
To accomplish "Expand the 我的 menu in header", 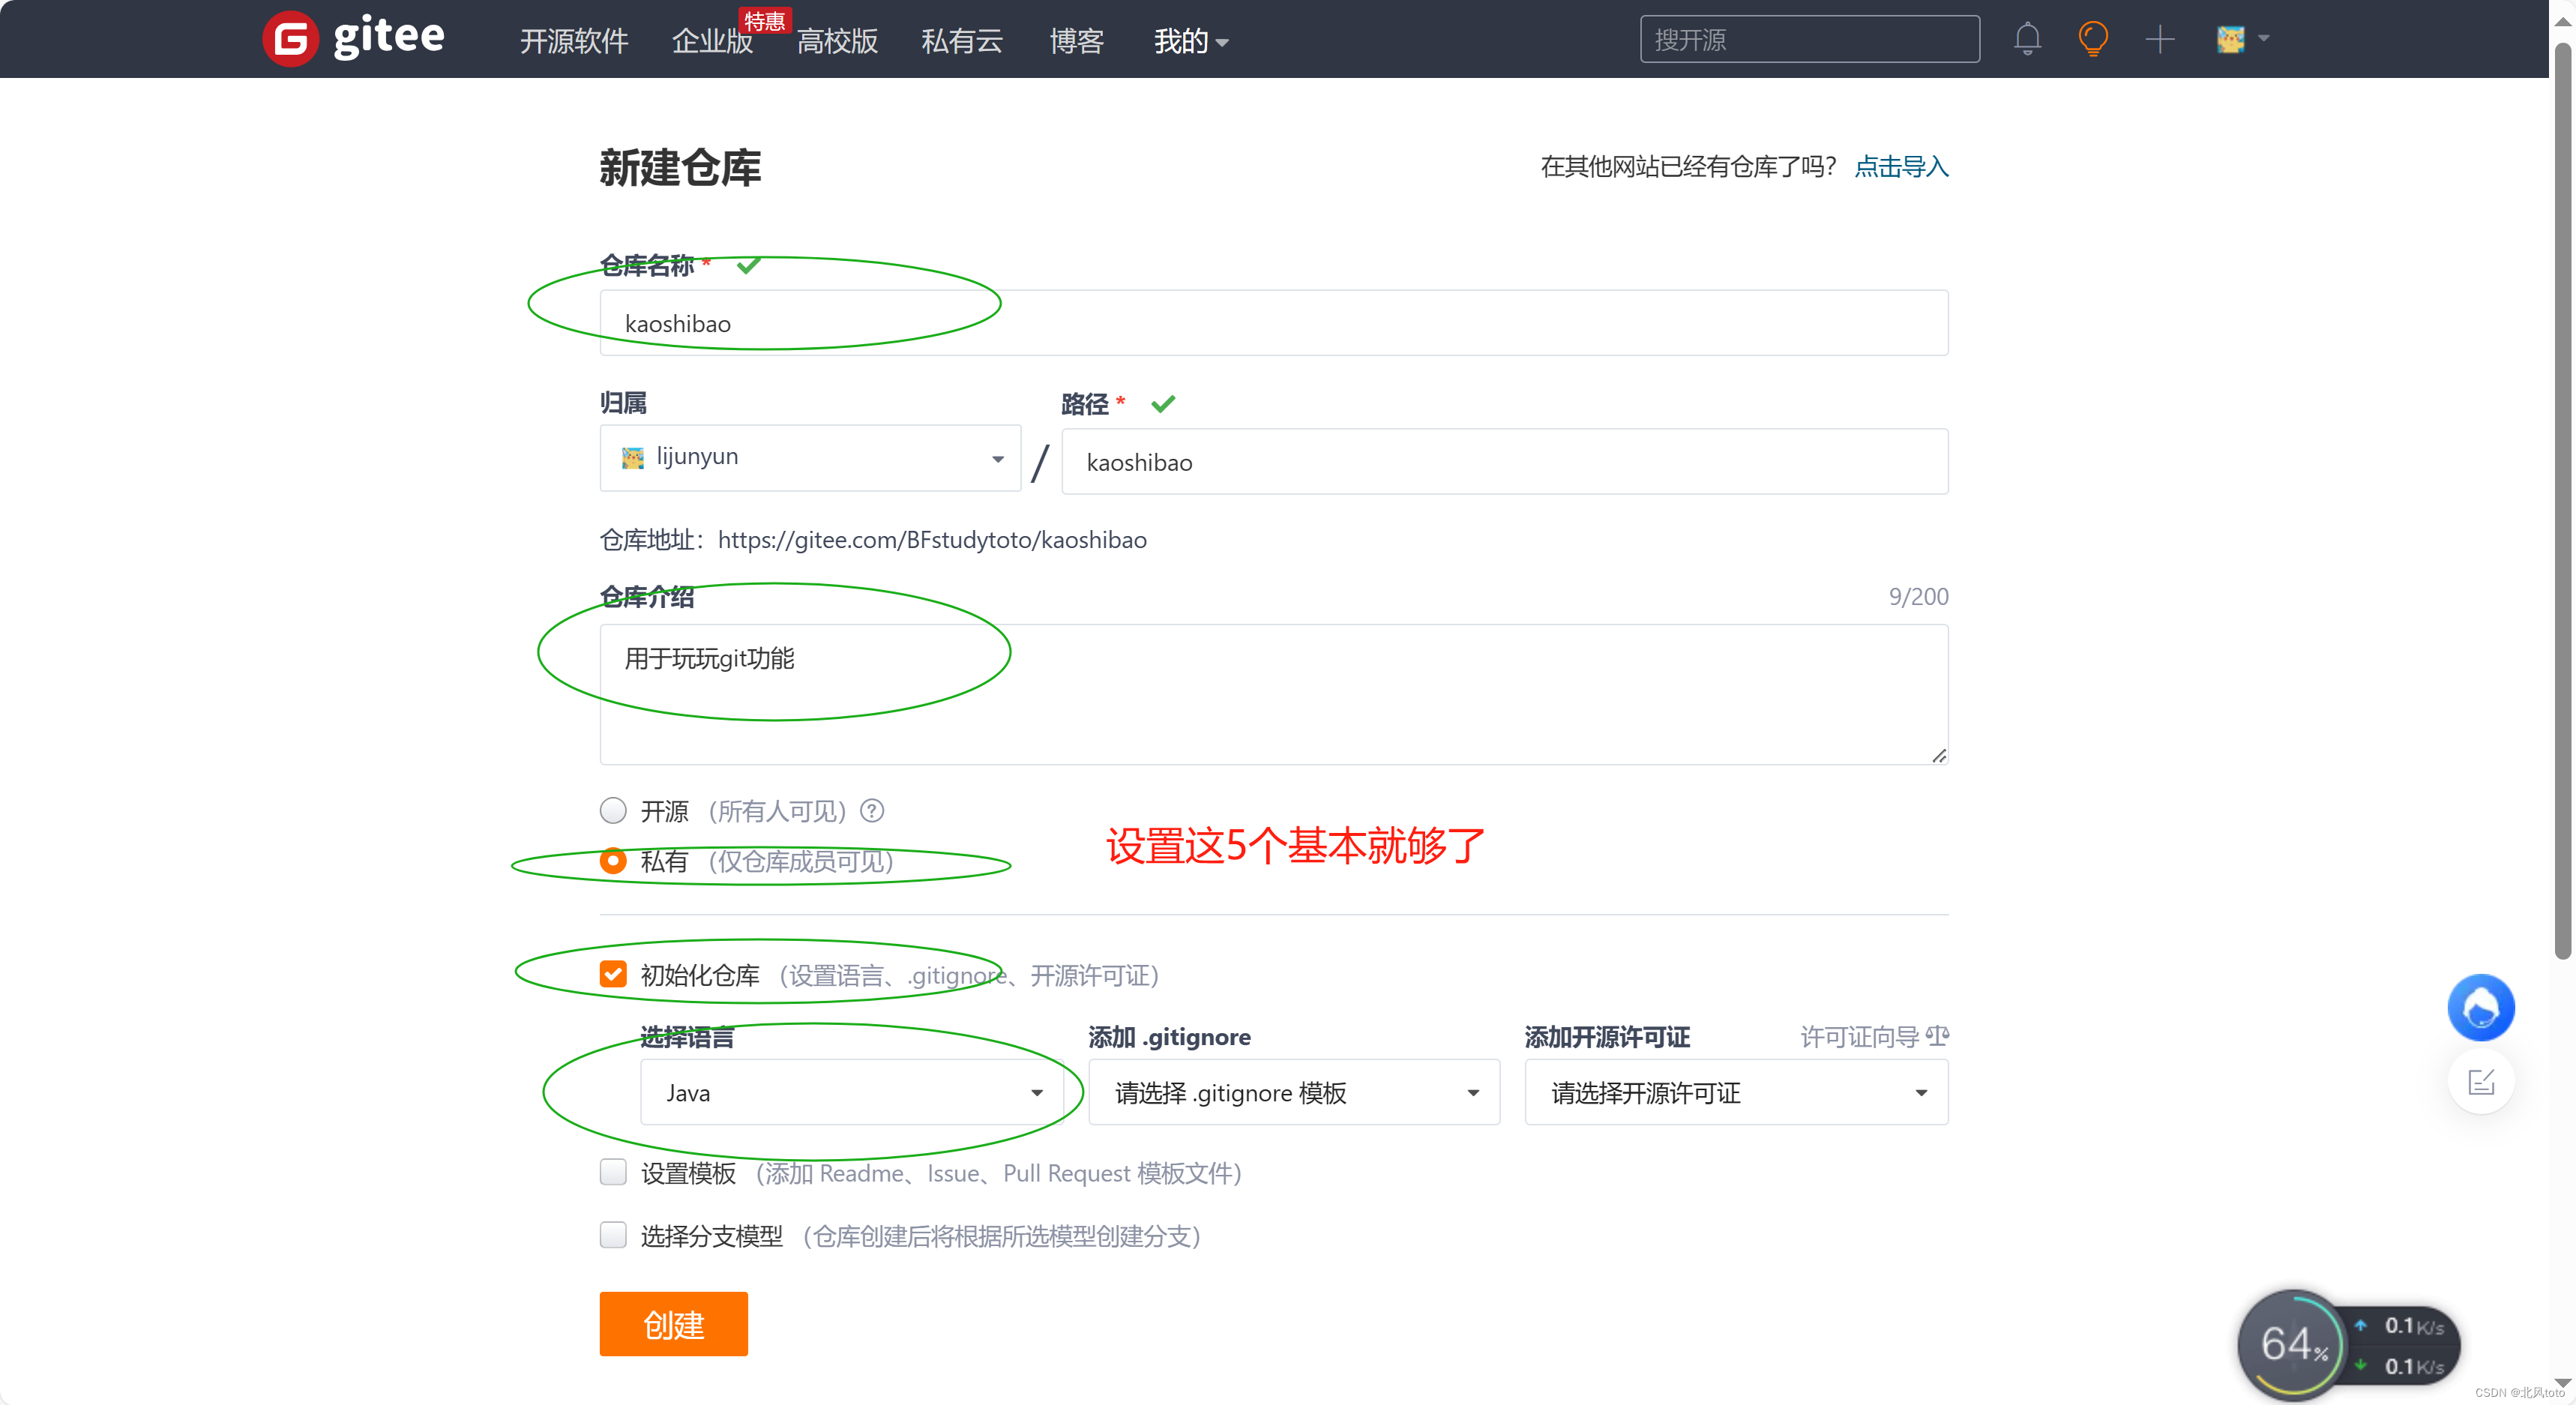I will 1190,41.
